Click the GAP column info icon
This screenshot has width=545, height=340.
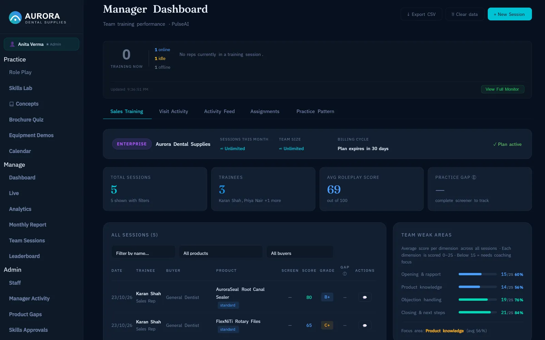345,274
